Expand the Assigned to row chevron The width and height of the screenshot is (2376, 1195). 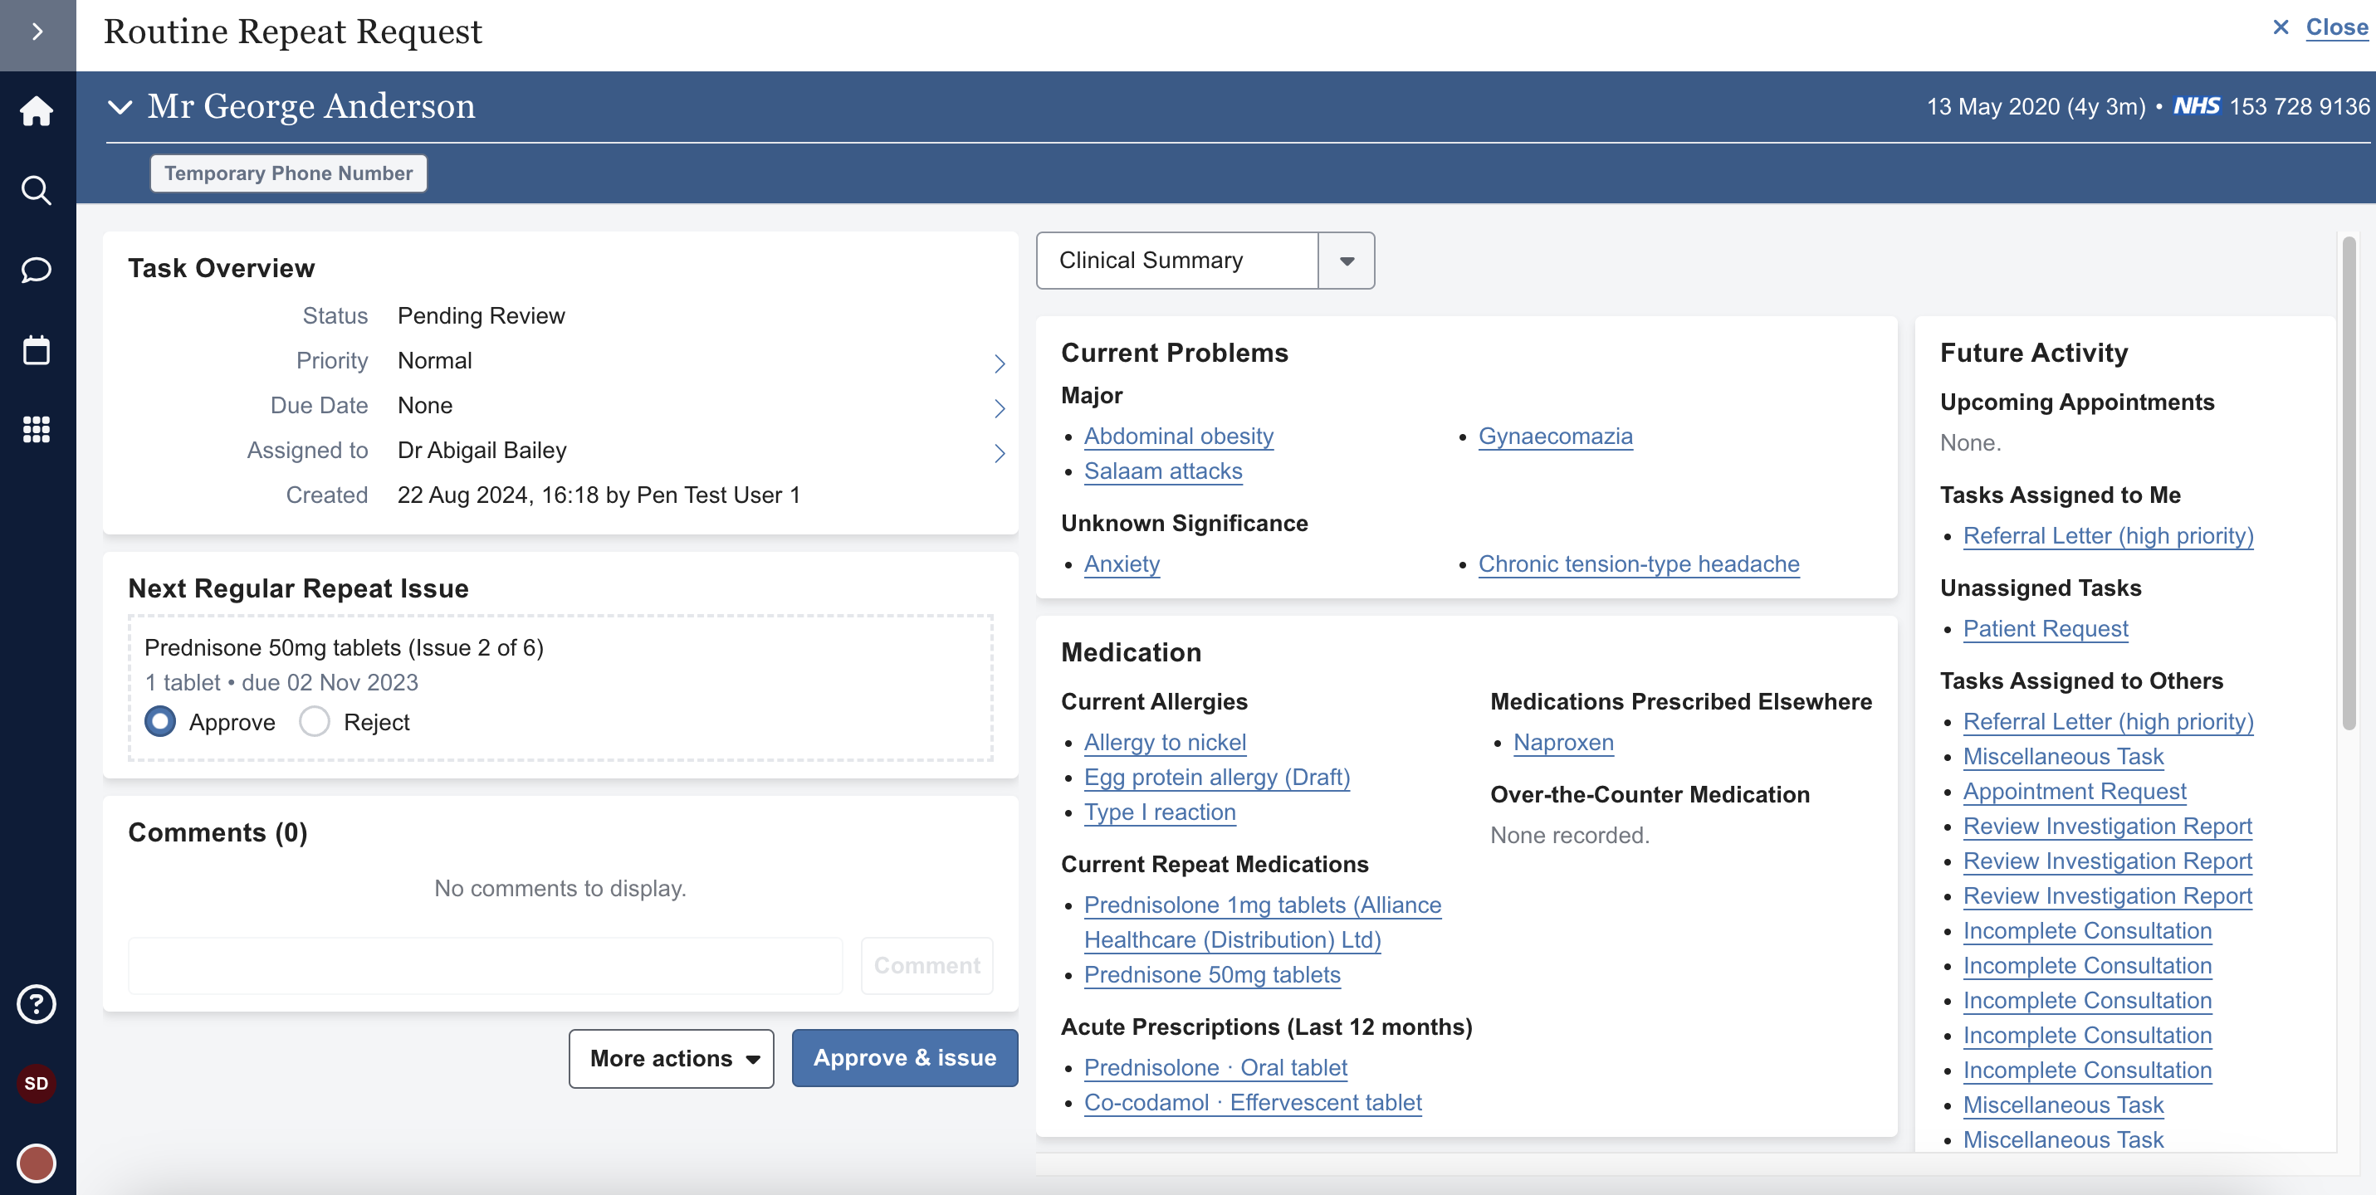999,453
